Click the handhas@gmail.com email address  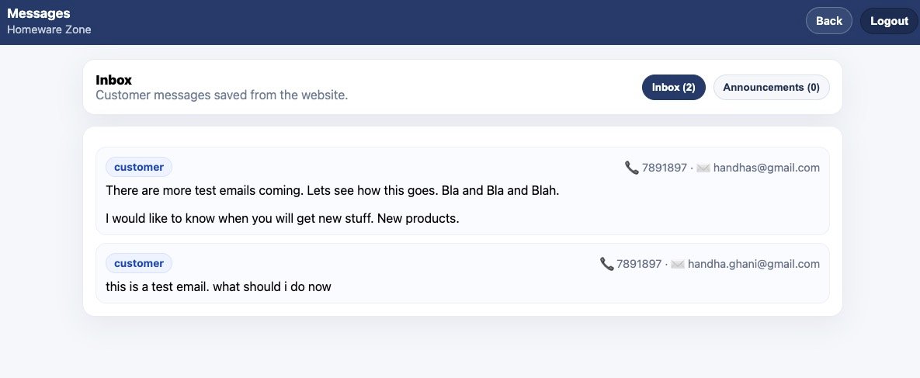coord(766,168)
